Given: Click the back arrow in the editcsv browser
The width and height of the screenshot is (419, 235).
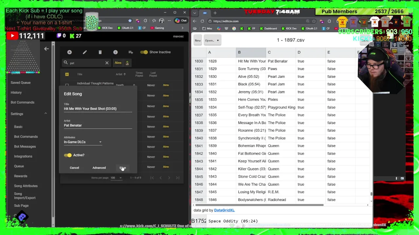Looking at the screenshot, I should [x=195, y=21].
